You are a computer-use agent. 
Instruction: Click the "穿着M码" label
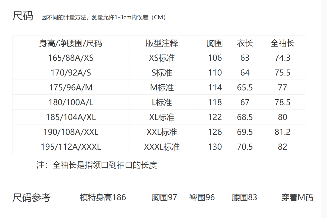point(297,197)
